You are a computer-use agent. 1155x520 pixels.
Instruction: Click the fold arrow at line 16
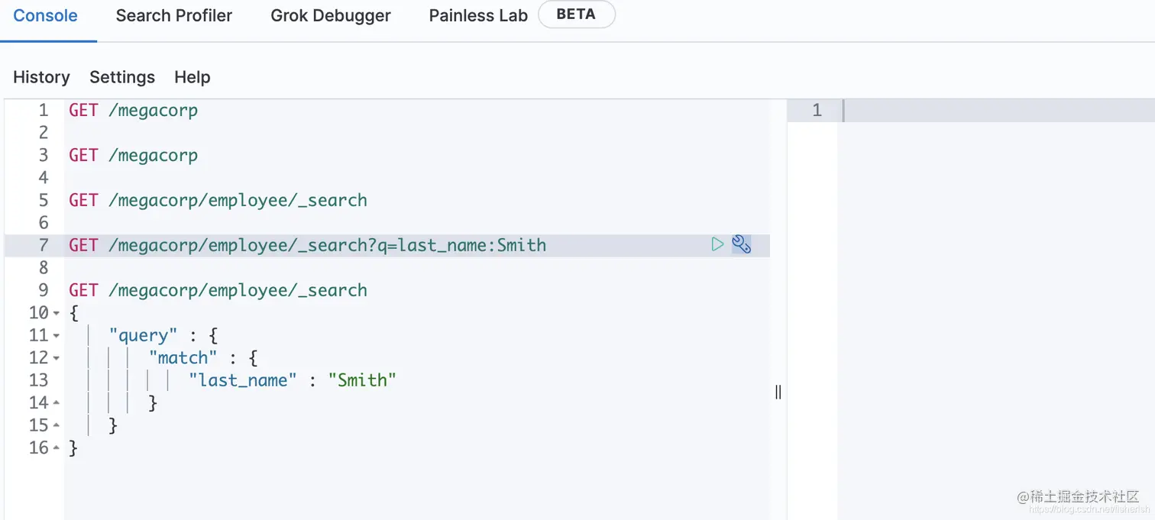pos(57,448)
